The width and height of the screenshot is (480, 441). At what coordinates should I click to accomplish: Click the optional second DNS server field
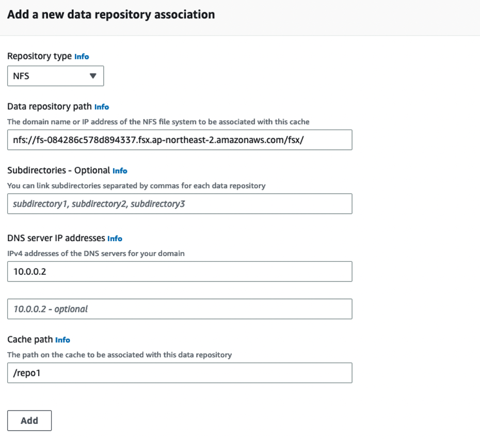pyautogui.click(x=180, y=309)
